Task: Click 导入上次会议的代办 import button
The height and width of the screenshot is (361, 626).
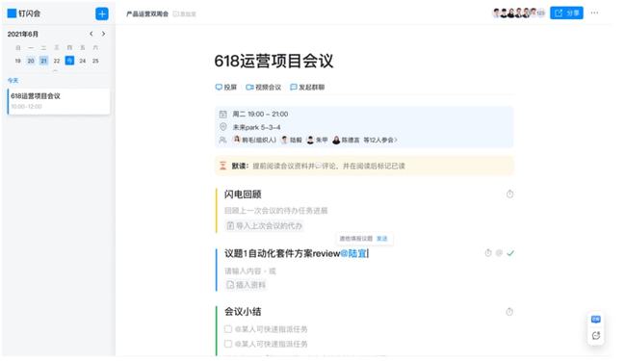Action: pyautogui.click(x=264, y=226)
